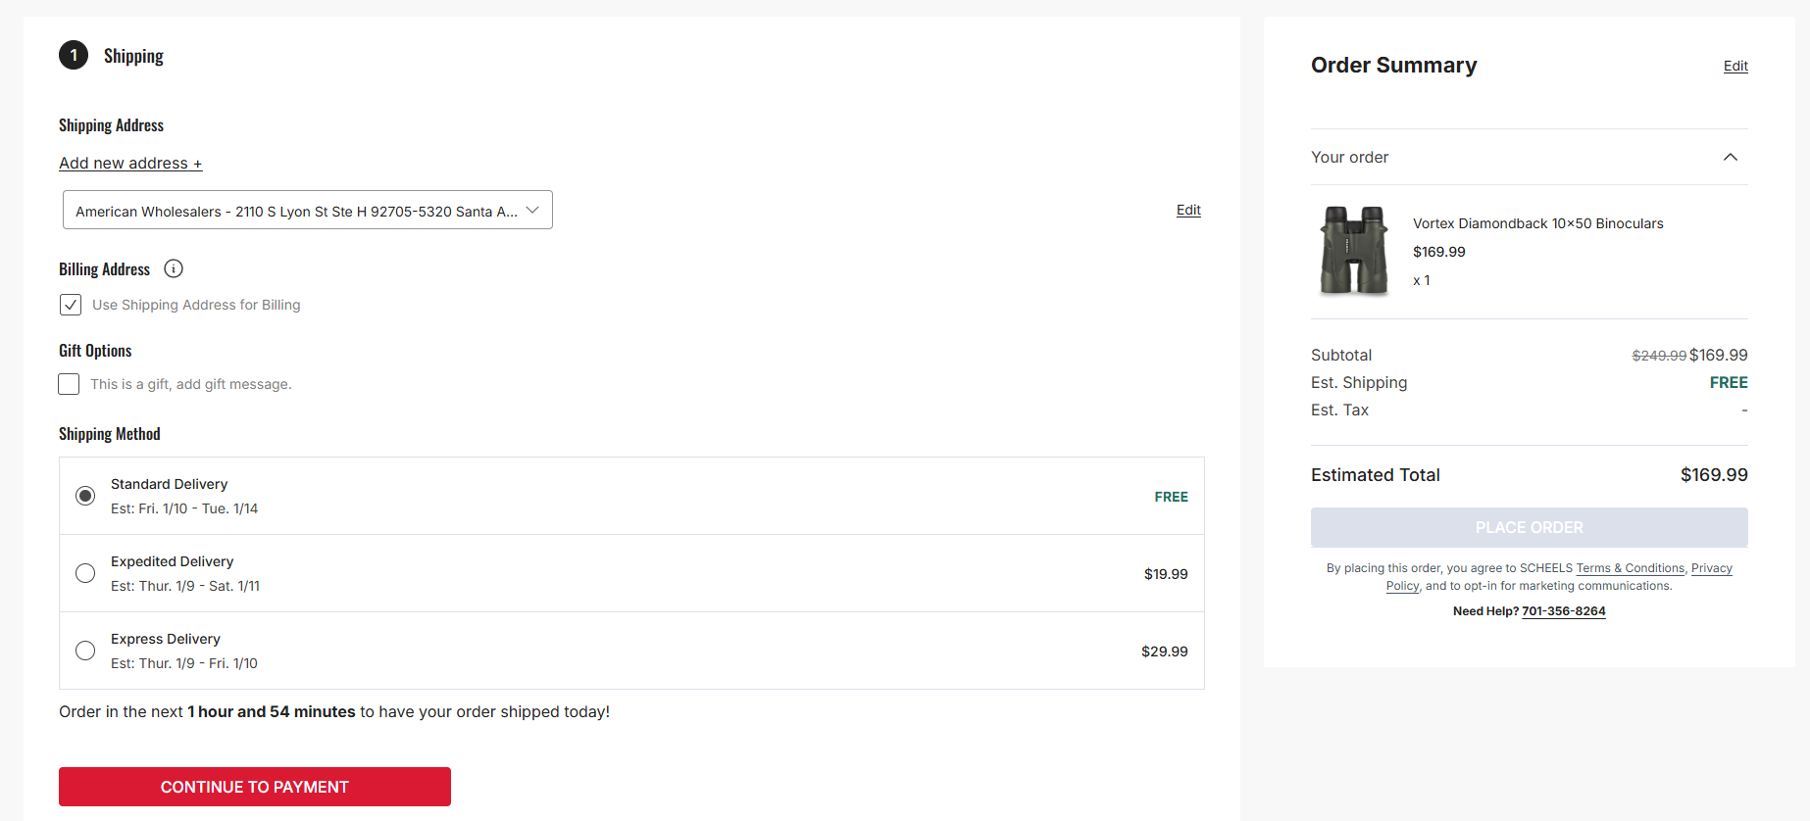
Task: Click the FREE Standard Delivery price
Action: (x=1172, y=497)
